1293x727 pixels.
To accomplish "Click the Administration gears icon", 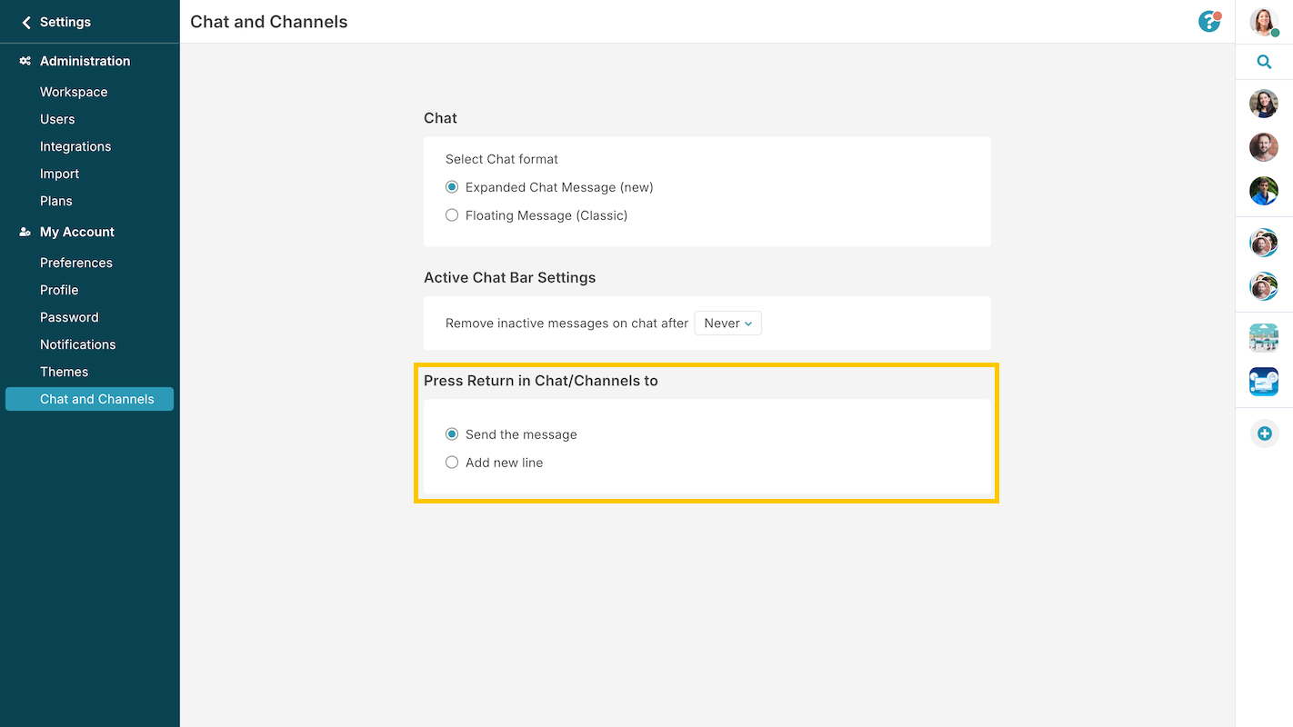I will point(25,61).
